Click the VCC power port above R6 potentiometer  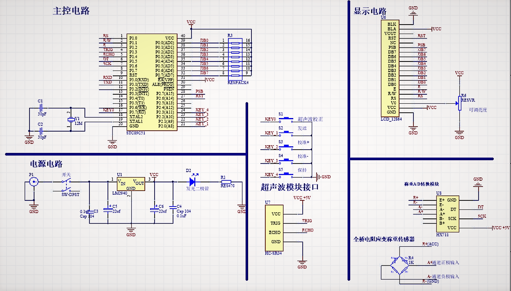[460, 74]
